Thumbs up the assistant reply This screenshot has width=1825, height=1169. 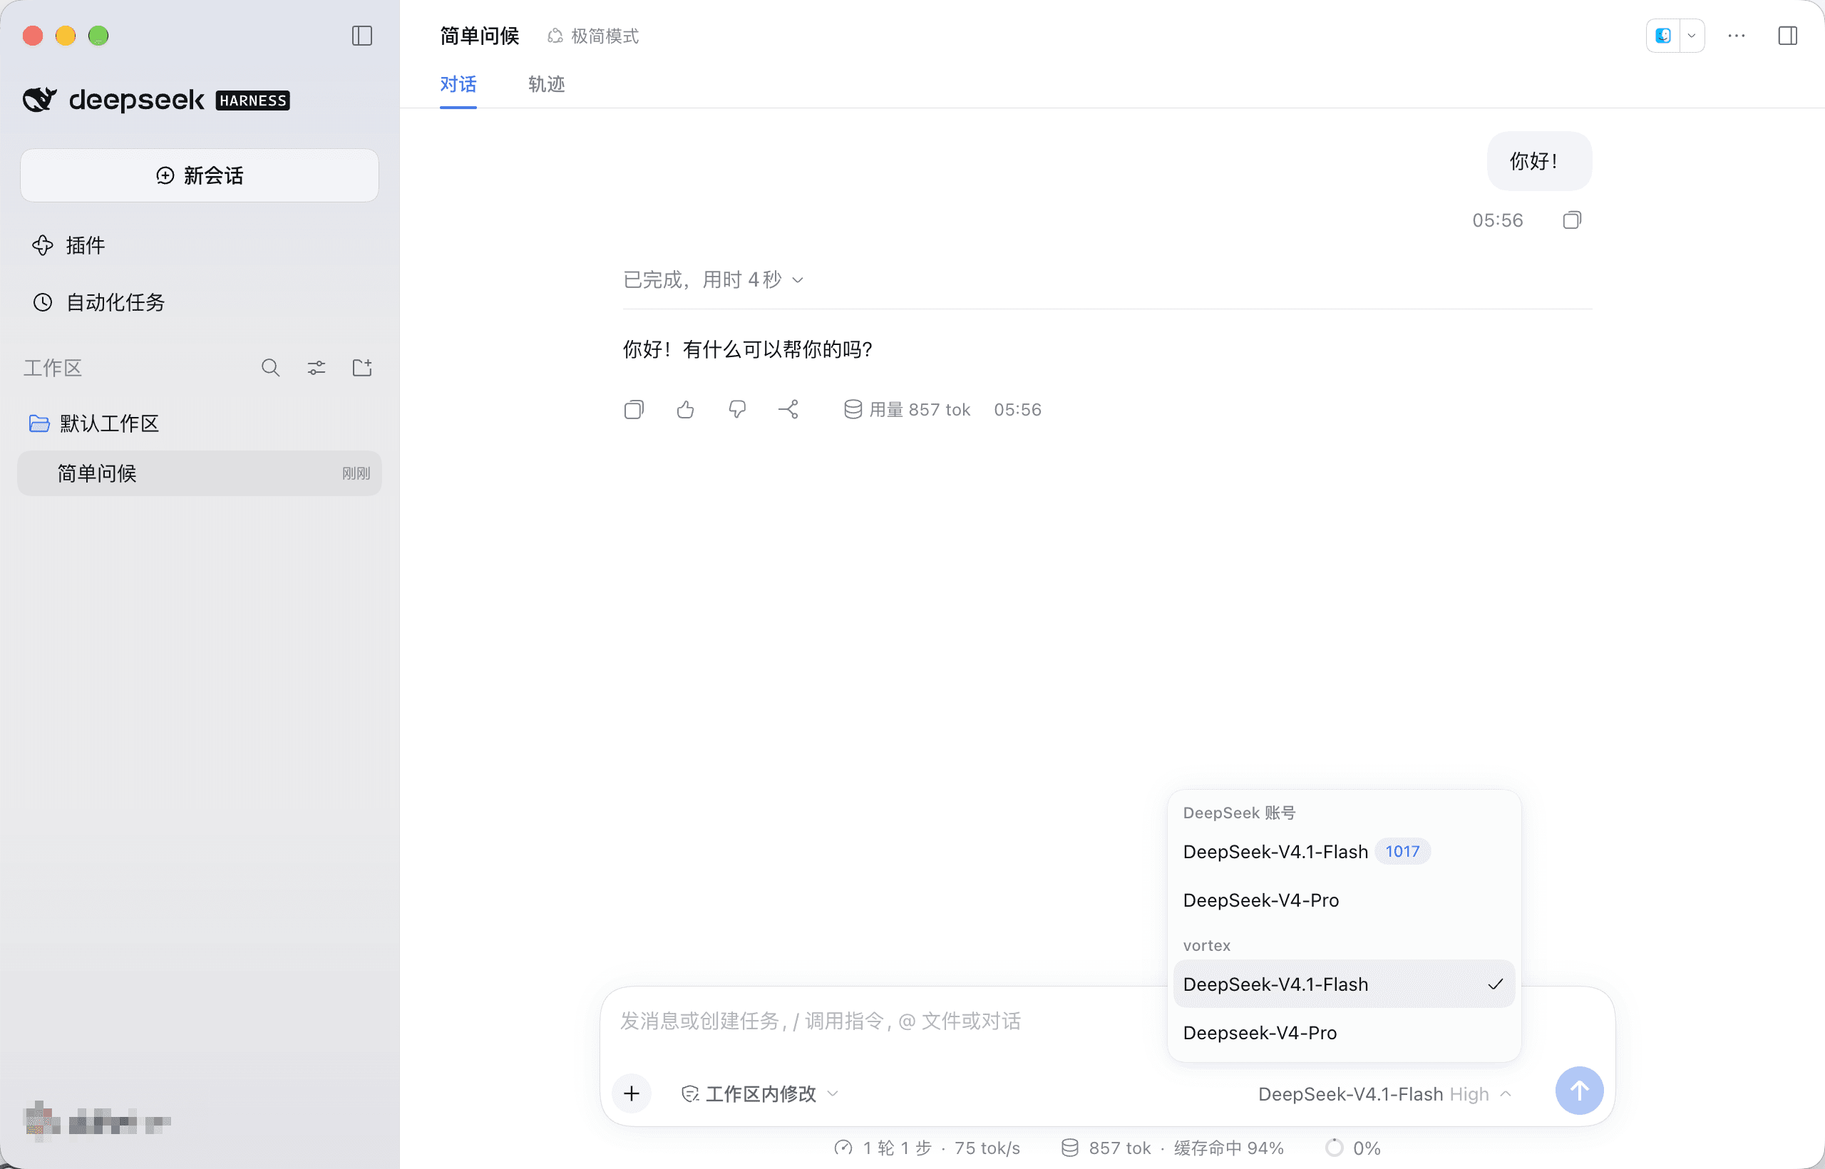(x=686, y=410)
